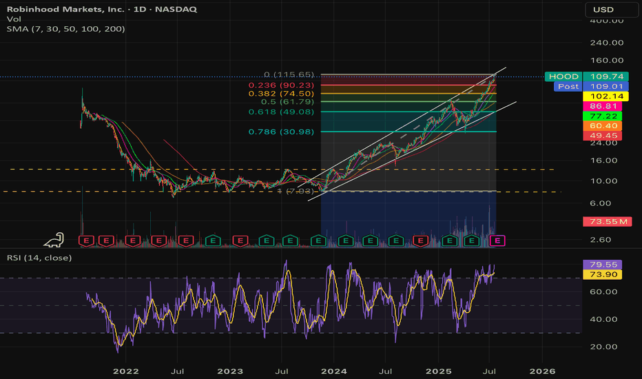
Task: Click the last red E earnings marker
Action: [420, 240]
